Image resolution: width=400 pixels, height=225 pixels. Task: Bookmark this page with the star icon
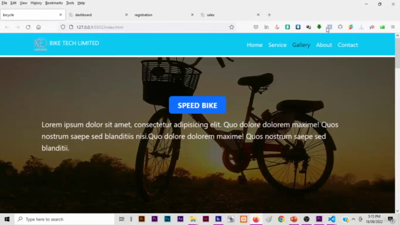(231, 27)
